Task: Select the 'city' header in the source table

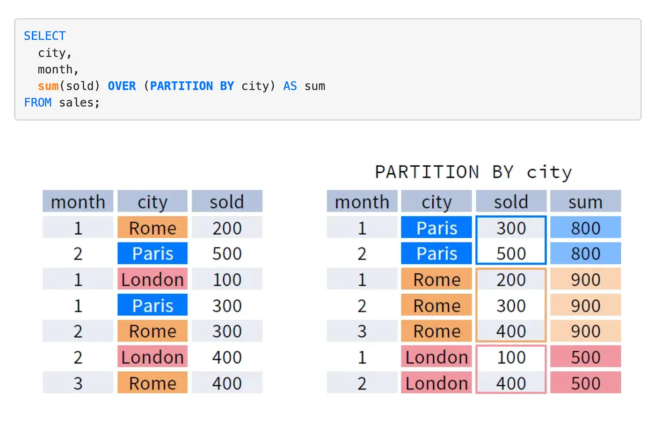Action: (152, 202)
